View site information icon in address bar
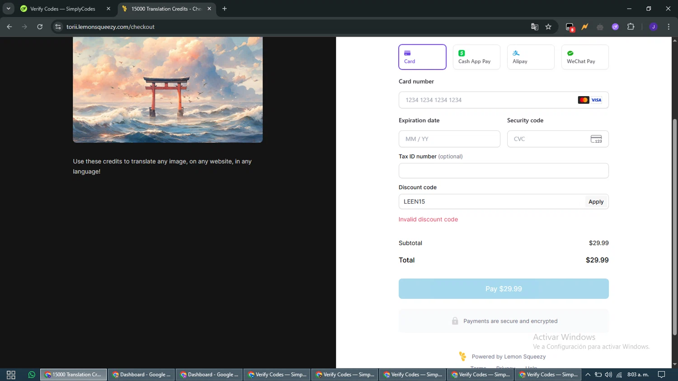 click(x=58, y=27)
